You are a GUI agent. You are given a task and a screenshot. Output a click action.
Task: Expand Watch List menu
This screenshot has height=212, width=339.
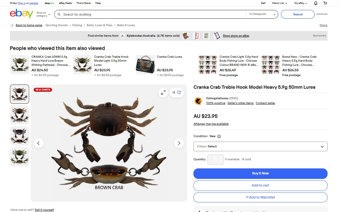279,3
